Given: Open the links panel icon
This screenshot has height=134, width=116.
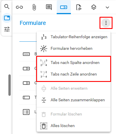Looking at the screenshot, I should (19, 7).
